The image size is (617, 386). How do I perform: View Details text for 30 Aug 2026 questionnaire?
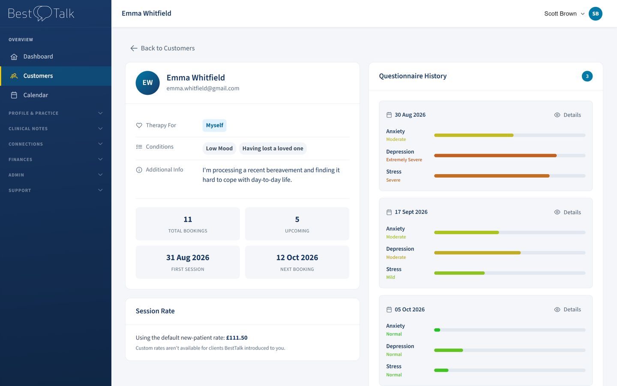pos(572,115)
